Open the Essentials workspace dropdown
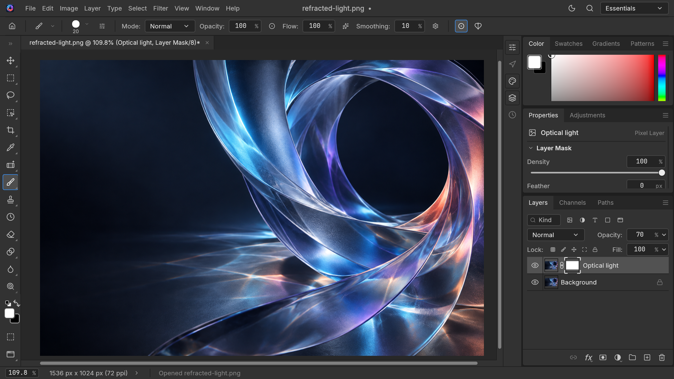The height and width of the screenshot is (379, 674). click(x=634, y=8)
